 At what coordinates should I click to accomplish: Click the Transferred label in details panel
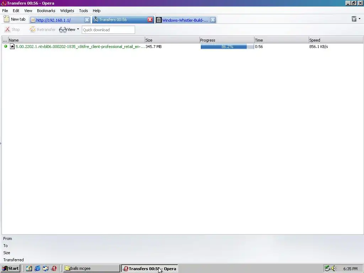point(14,260)
